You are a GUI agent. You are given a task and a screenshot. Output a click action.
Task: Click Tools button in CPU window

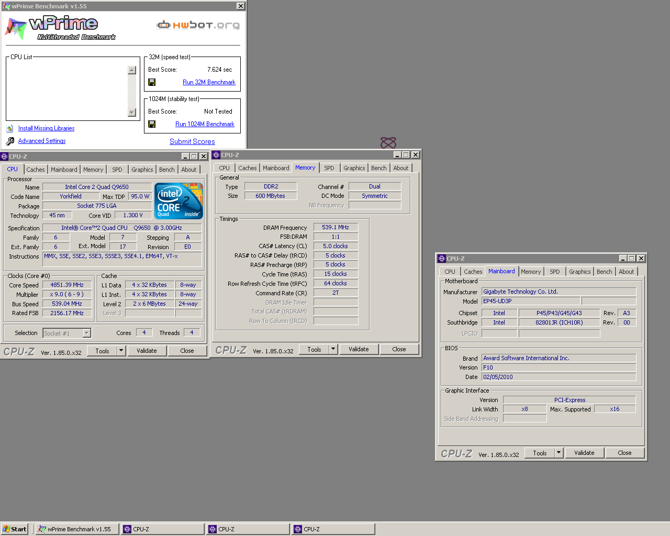102,351
